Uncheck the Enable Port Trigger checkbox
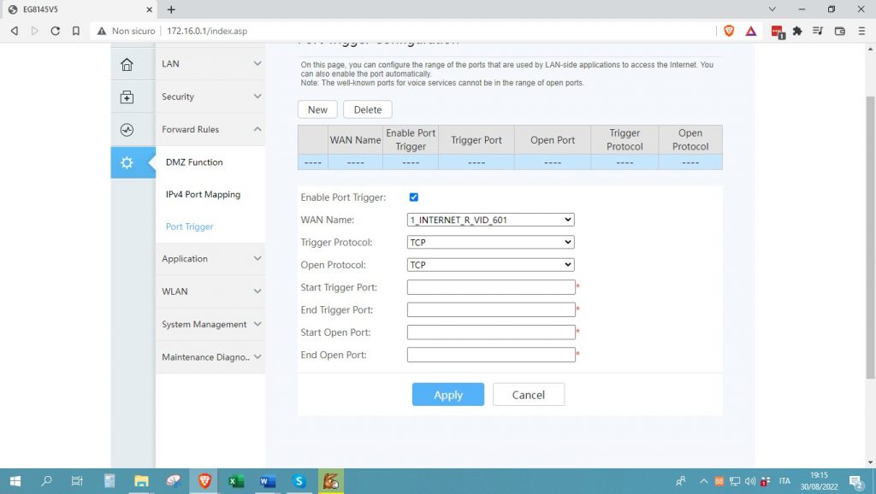This screenshot has width=876, height=494. (414, 197)
